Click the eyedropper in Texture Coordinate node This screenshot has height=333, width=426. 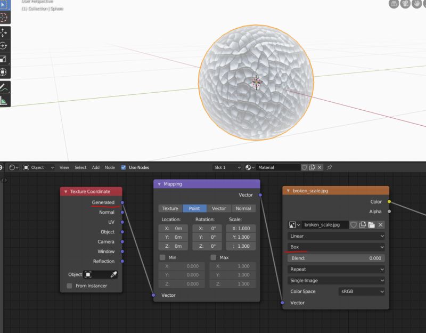pos(113,274)
